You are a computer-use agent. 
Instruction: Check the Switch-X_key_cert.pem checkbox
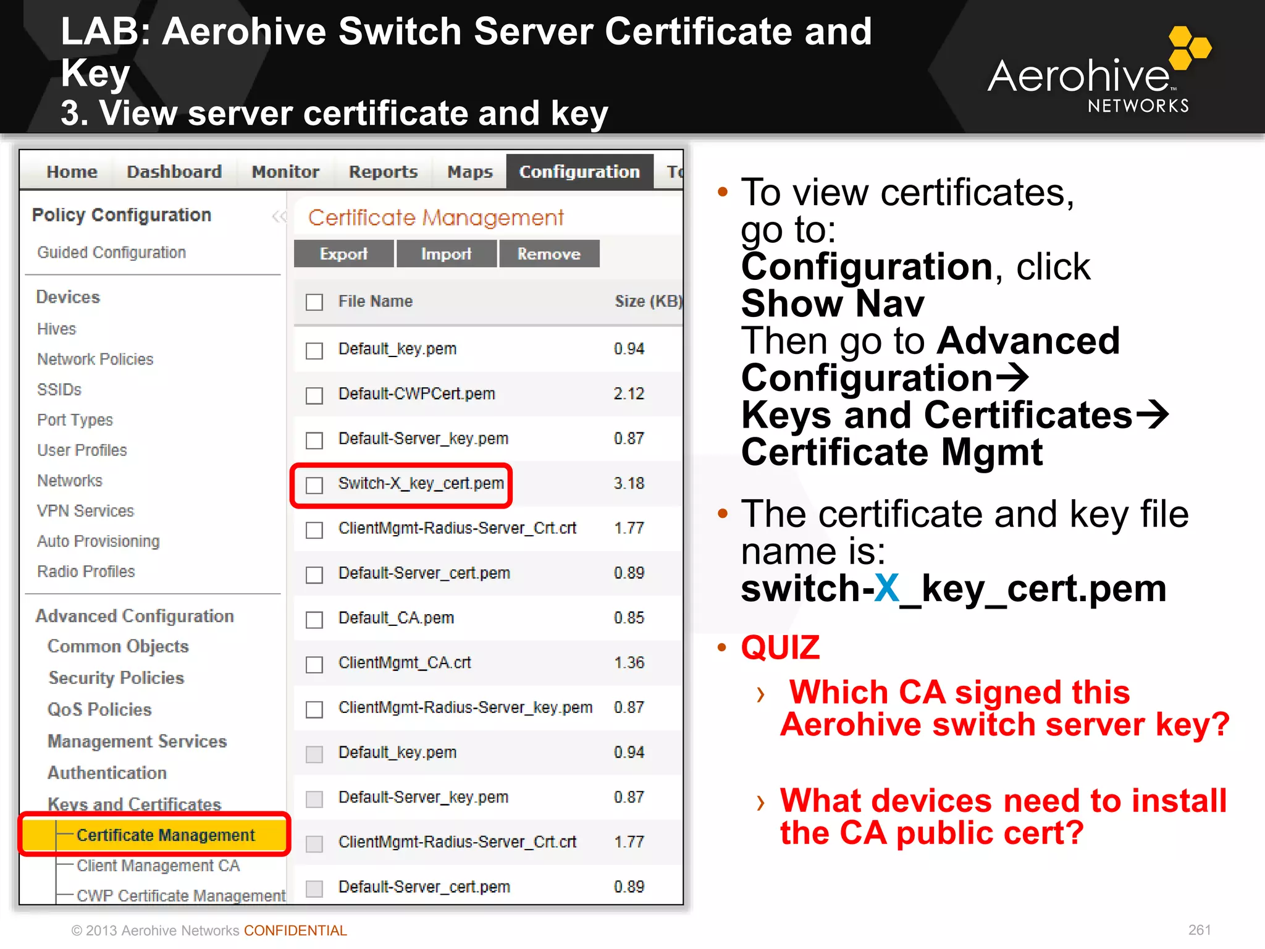click(x=314, y=485)
